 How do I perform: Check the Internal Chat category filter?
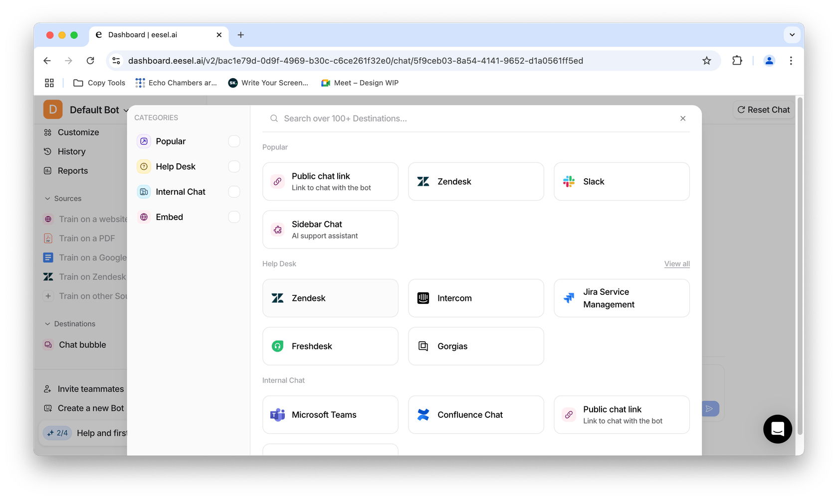point(234,192)
